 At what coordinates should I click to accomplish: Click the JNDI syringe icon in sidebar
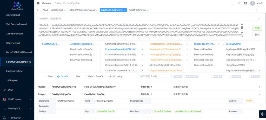point(5,90)
